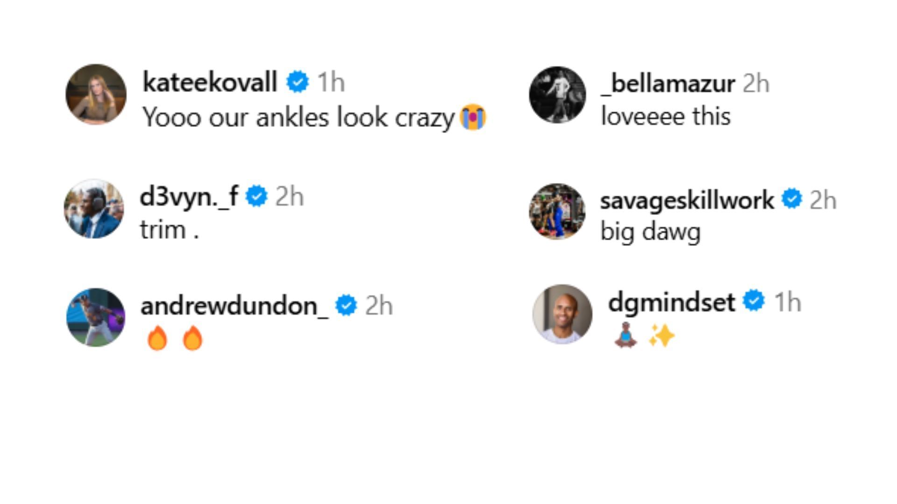
Task: Click verified badge next to d3vyn._f
Action: [256, 196]
